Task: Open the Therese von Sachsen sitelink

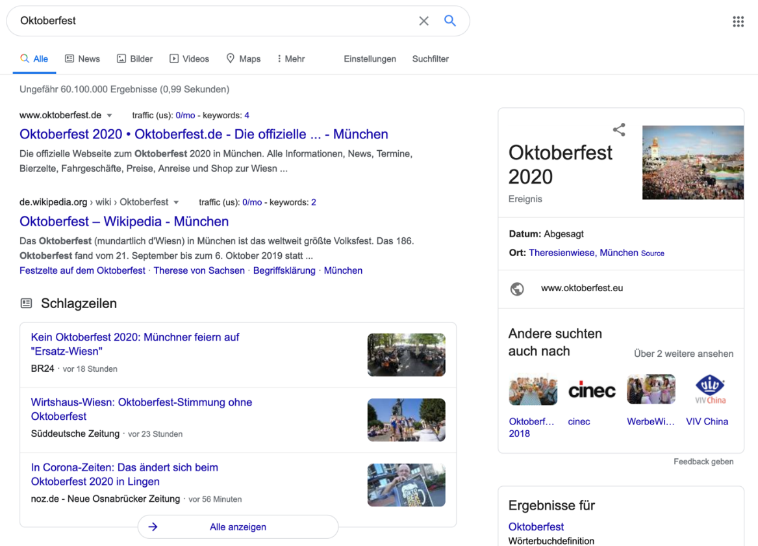Action: click(x=199, y=270)
